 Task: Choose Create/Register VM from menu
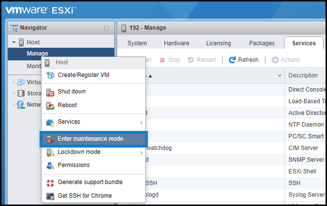94,75
